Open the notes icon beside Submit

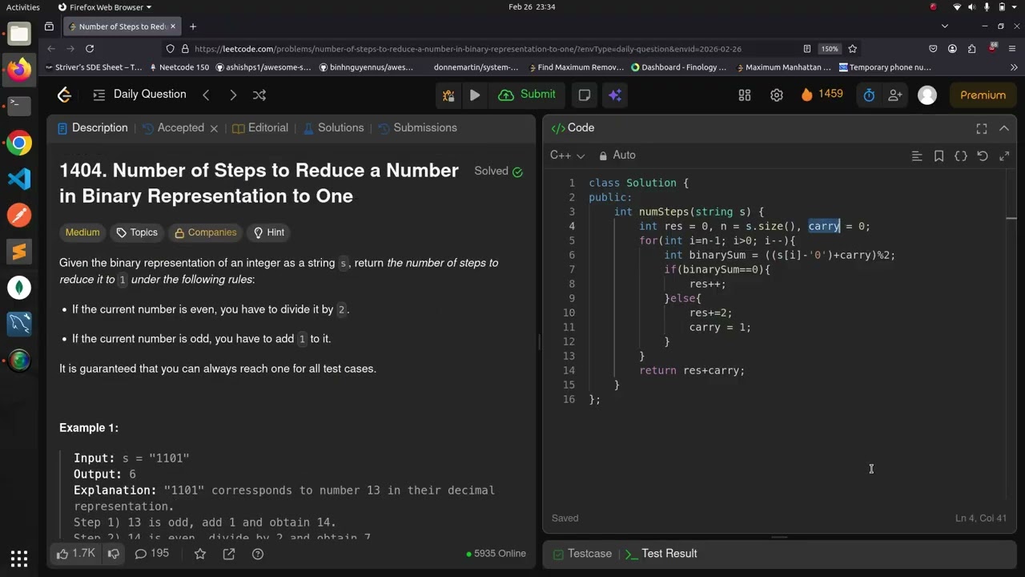pos(585,95)
